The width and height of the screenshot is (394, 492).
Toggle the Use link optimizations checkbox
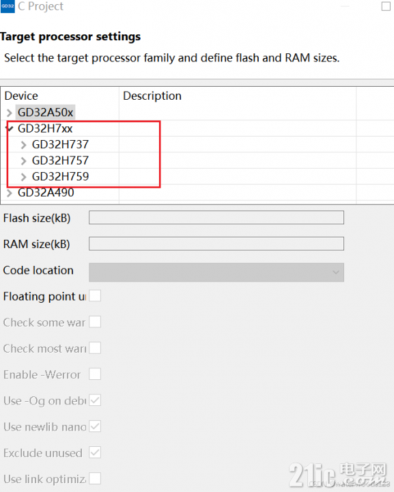pyautogui.click(x=95, y=478)
